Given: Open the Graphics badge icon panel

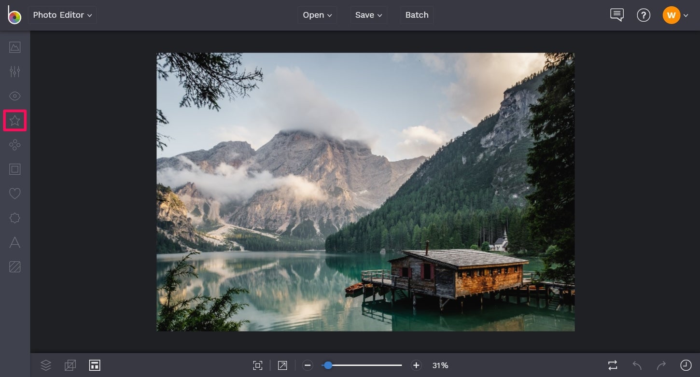Looking at the screenshot, I should coord(14,218).
